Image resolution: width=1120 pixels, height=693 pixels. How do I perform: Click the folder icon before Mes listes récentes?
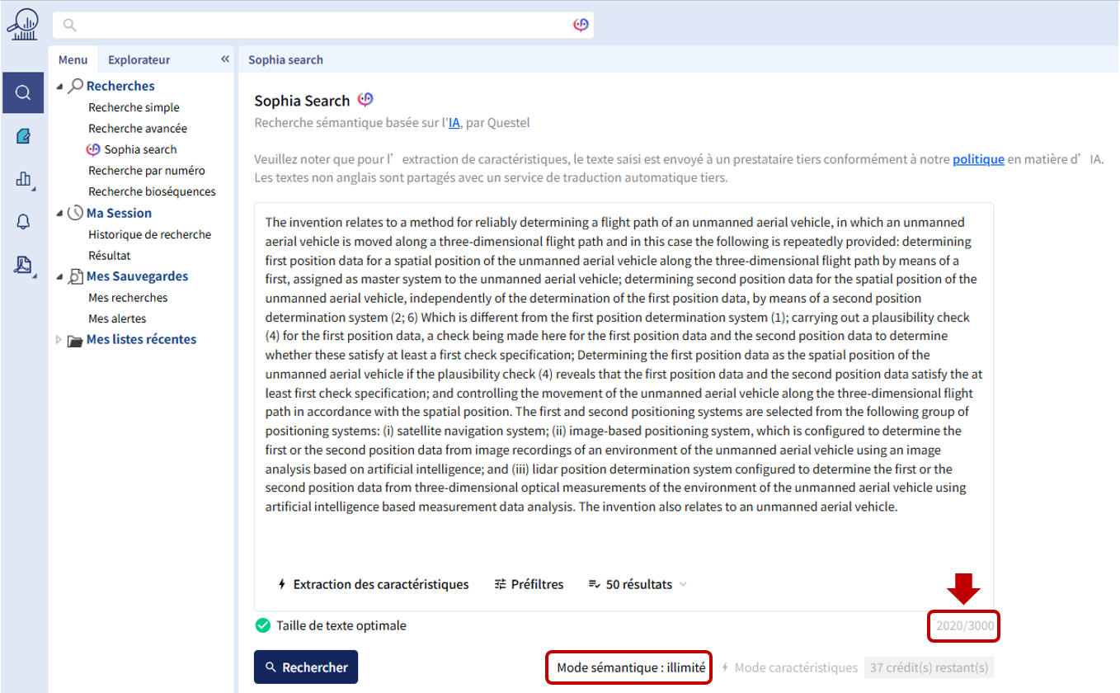coord(75,340)
